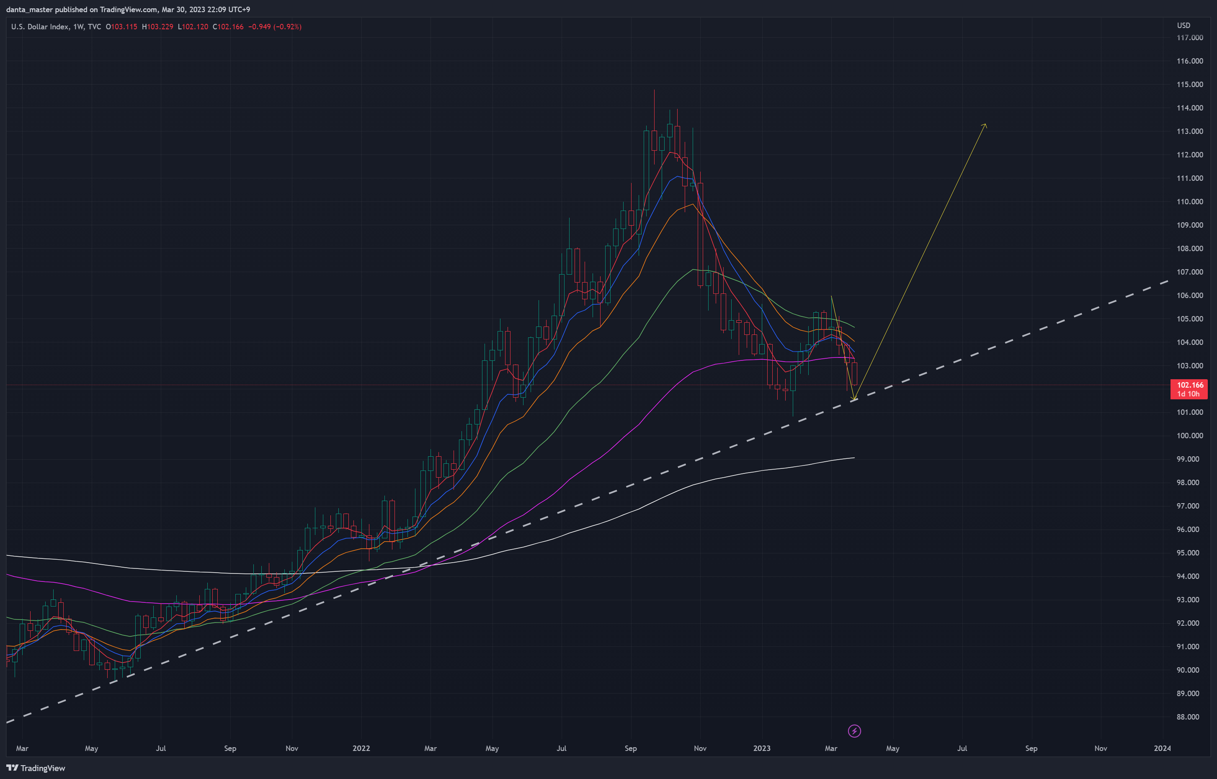Click the TradingView logo at bottom left
This screenshot has width=1217, height=779.
click(x=36, y=768)
